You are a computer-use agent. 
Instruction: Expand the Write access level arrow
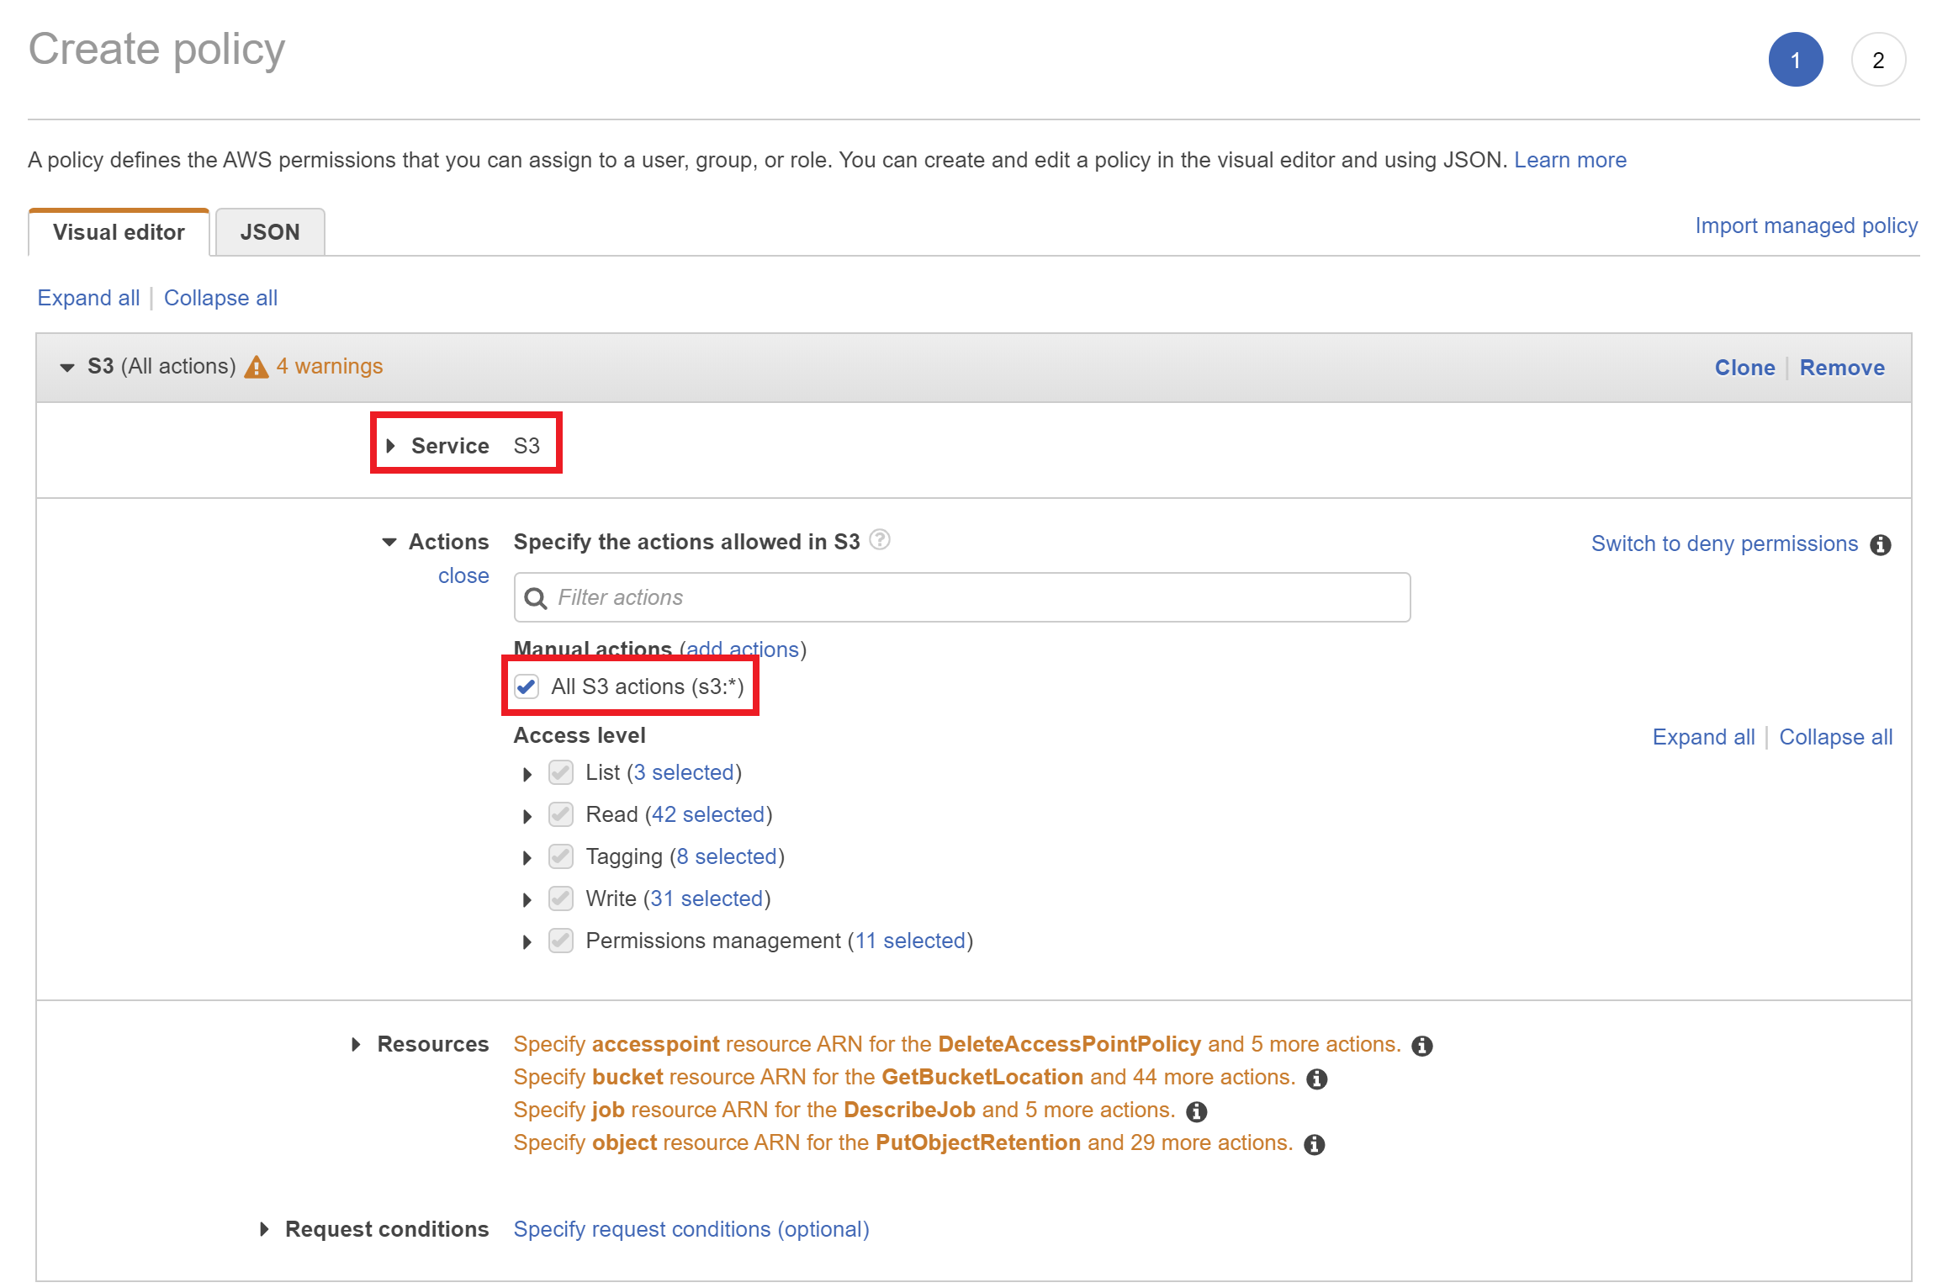coord(527,900)
